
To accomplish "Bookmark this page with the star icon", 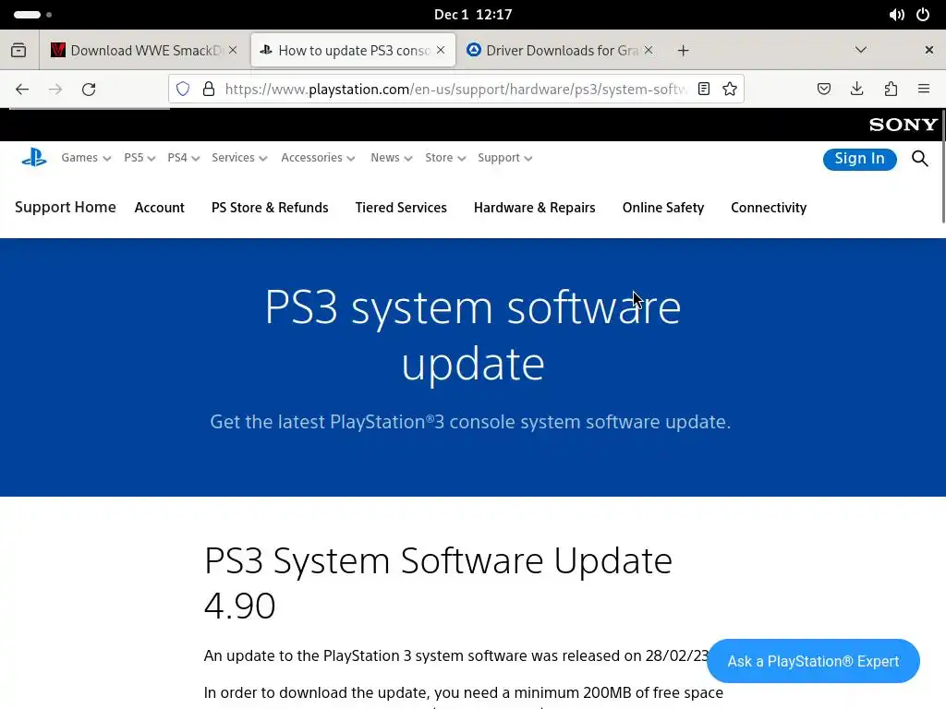I will [730, 90].
